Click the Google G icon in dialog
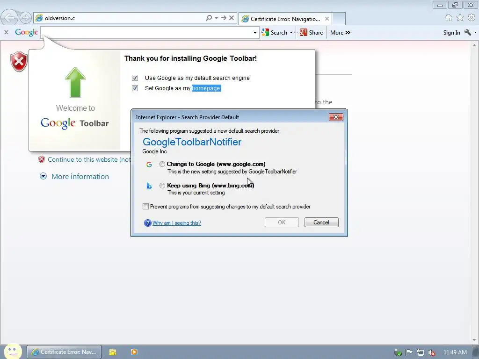Screen dimensions: 479x359 149,165
